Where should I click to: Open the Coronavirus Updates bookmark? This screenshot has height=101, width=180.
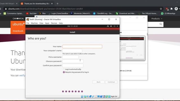pos(13,13)
